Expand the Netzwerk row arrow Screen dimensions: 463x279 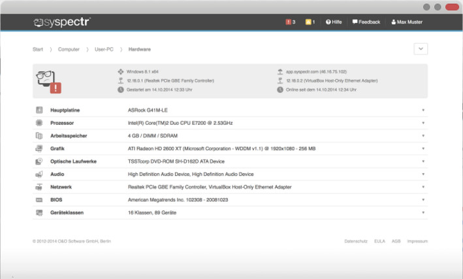[423, 187]
